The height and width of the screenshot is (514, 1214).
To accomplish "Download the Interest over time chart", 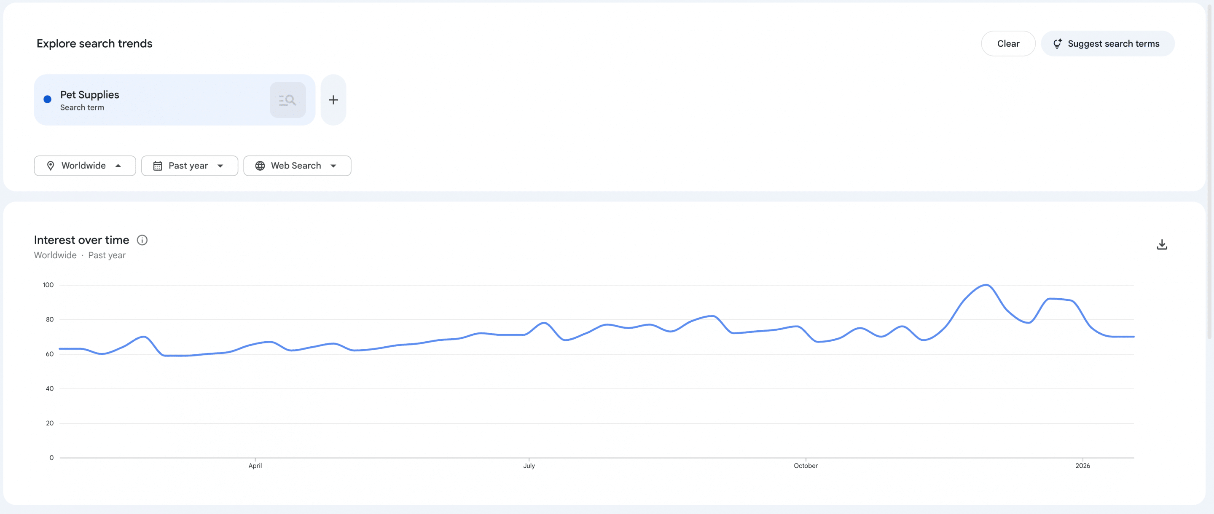I will coord(1162,244).
